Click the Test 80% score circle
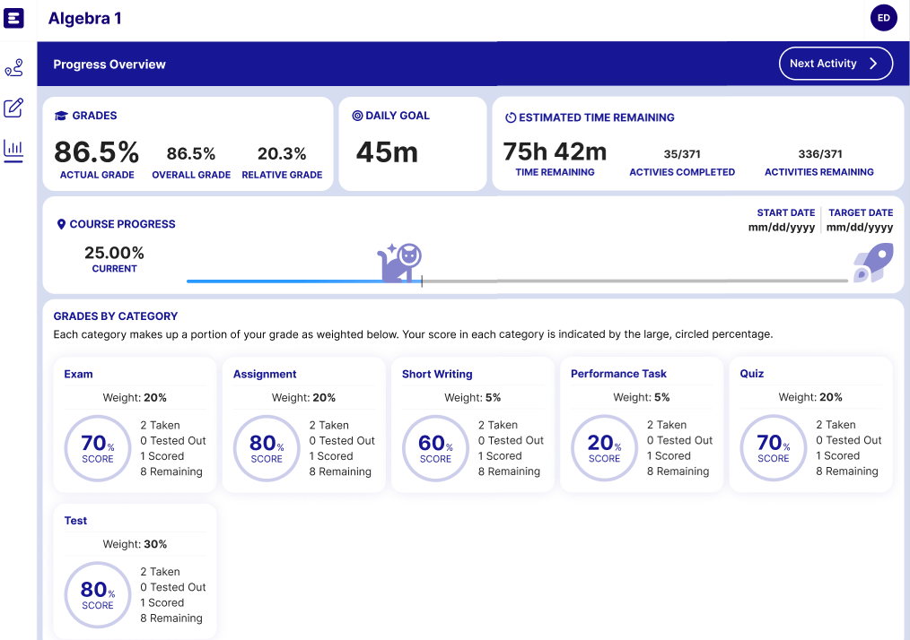The height and width of the screenshot is (640, 910). click(97, 593)
